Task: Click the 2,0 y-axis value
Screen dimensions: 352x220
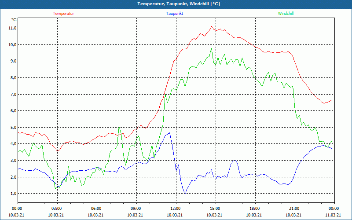Action: coord(13,177)
